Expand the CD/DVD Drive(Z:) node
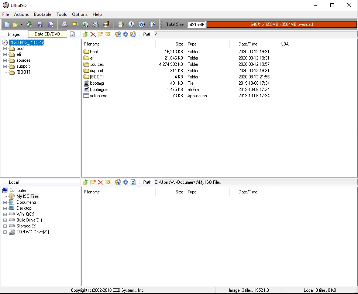The width and height of the screenshot is (358, 294). coord(5,232)
